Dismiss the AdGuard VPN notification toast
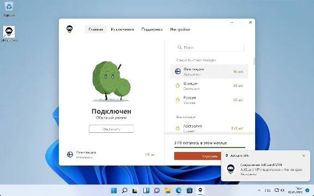Image resolution: width=314 pixels, height=196 pixels. tap(304, 156)
